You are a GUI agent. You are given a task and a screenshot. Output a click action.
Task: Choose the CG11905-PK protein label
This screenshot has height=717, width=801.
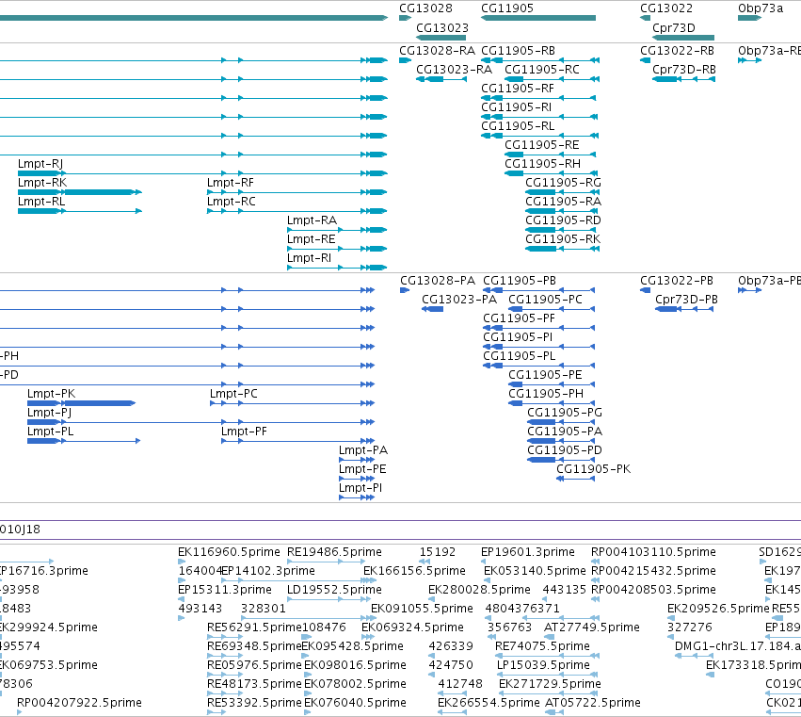[594, 469]
